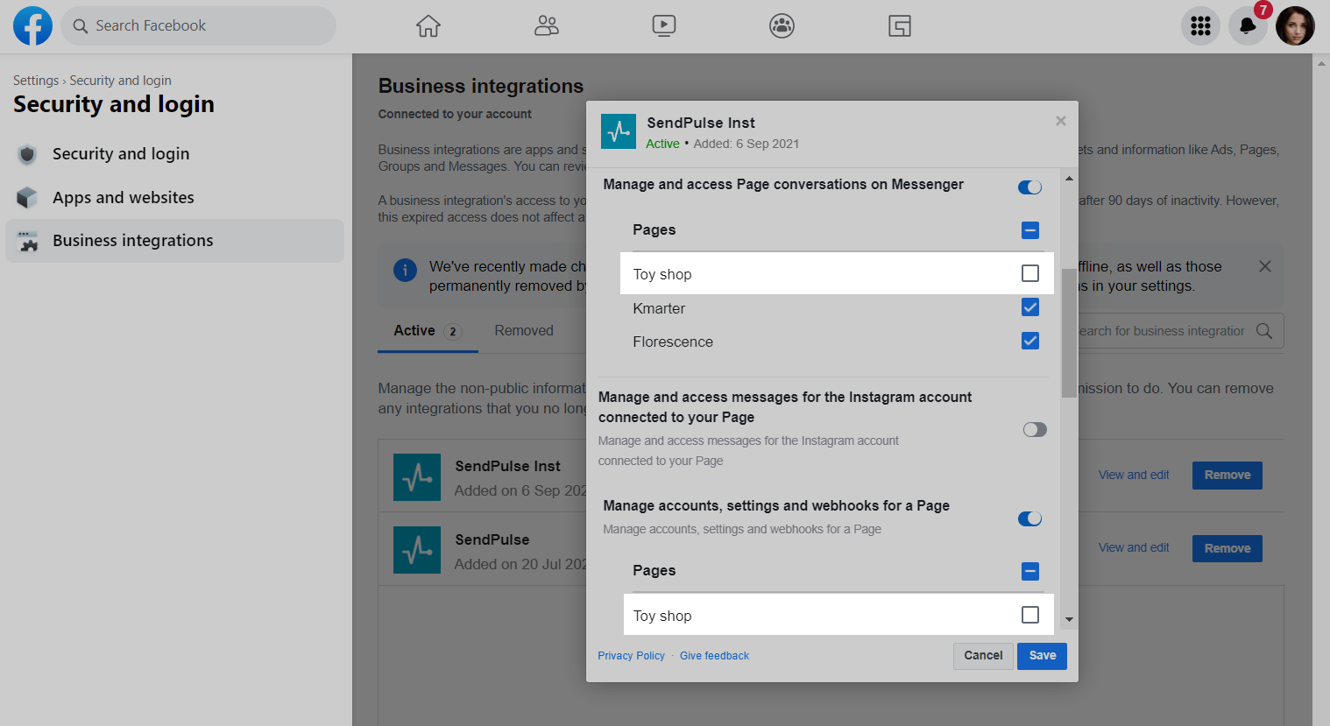The height and width of the screenshot is (726, 1330).
Task: Open the profile avatar menu
Action: (x=1295, y=26)
